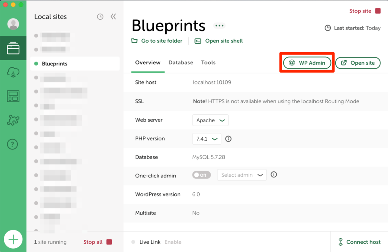Click the 1 site running status text
The width and height of the screenshot is (388, 252).
(x=50, y=242)
